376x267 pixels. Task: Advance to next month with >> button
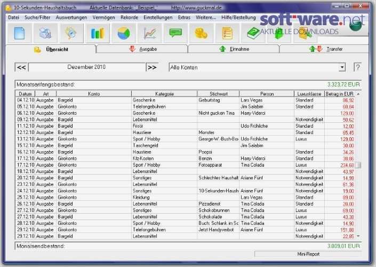[152, 67]
